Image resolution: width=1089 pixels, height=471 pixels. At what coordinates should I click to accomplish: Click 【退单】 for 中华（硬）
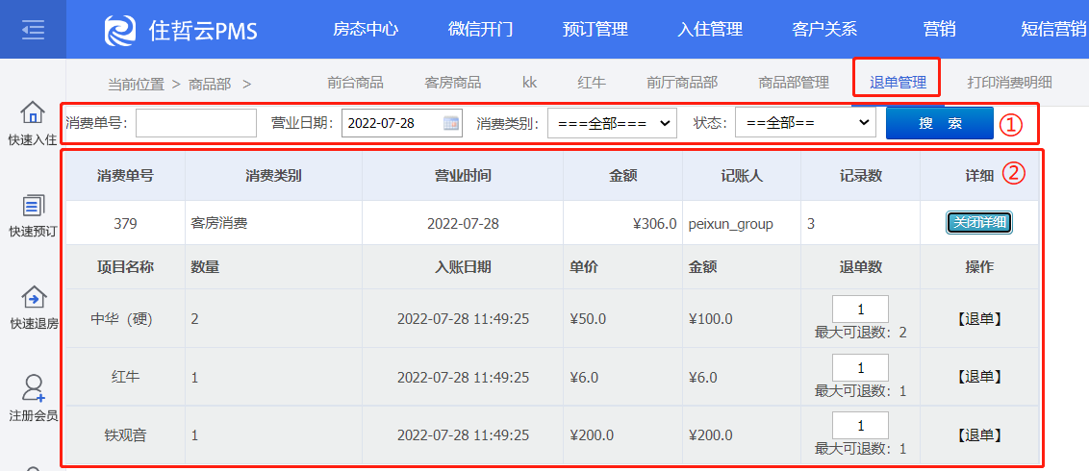979,318
